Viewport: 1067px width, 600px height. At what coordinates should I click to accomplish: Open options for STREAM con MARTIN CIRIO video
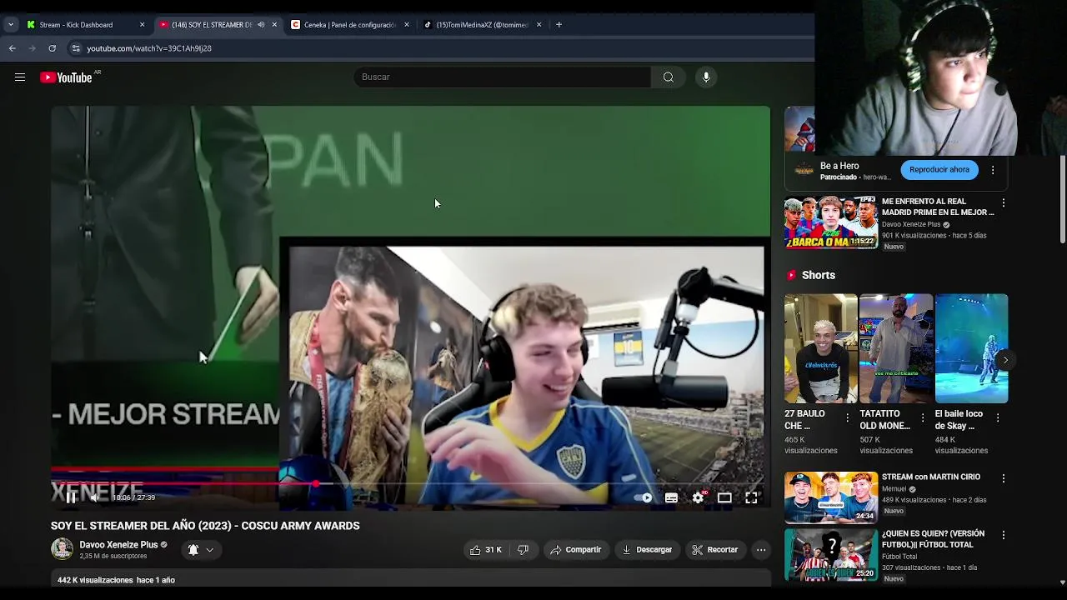coord(1004,478)
